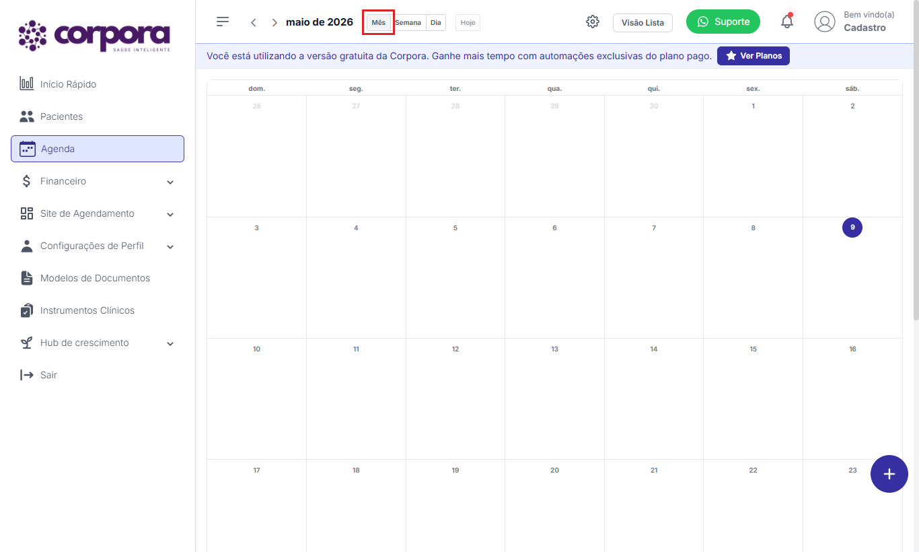Select day 5 in the calendar

tap(455, 228)
